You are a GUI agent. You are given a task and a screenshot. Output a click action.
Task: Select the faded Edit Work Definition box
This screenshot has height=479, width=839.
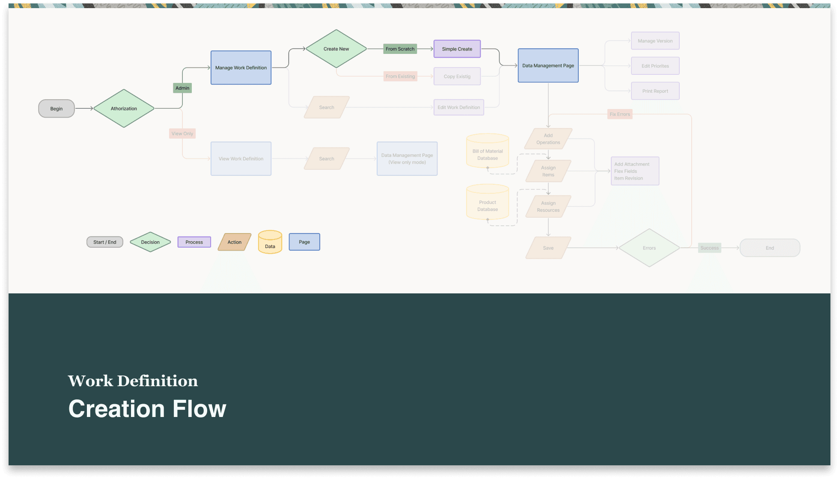[458, 107]
